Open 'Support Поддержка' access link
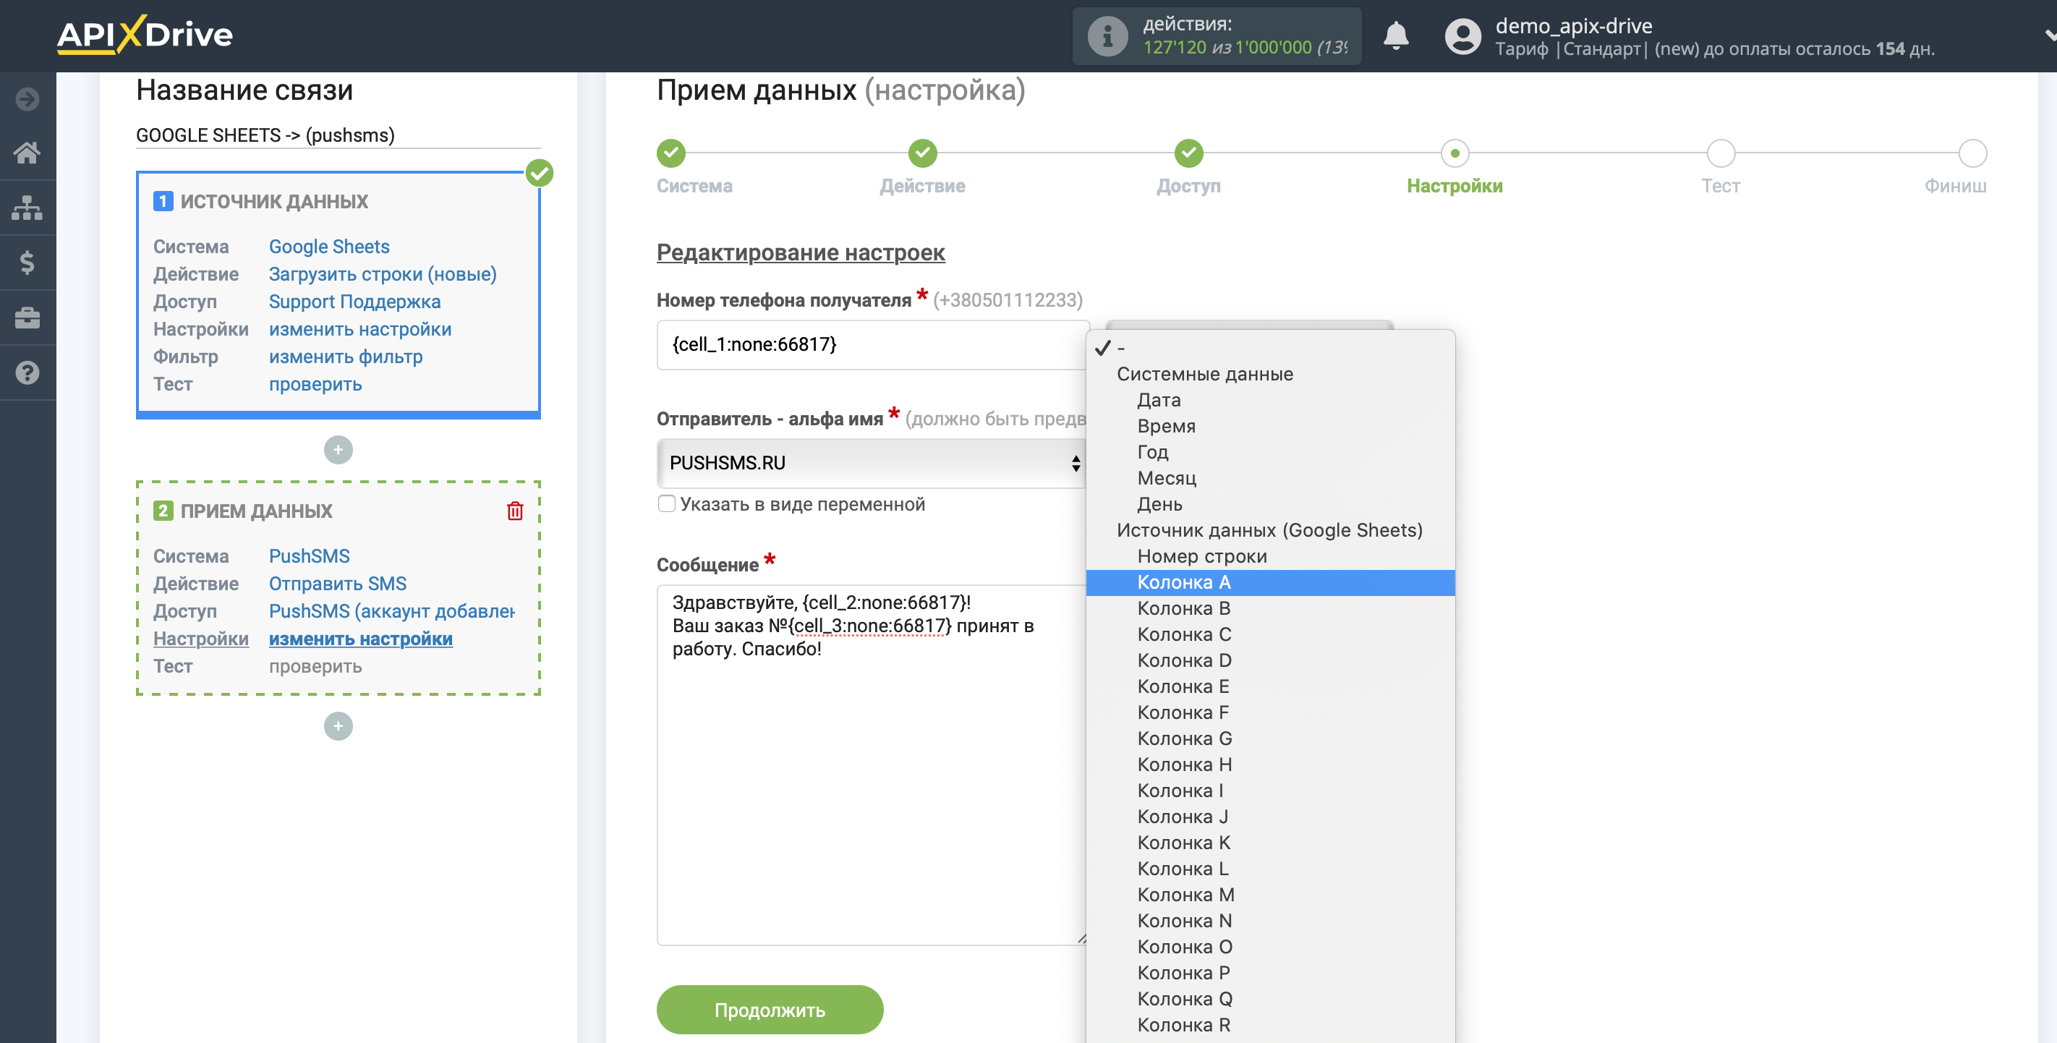Viewport: 2057px width, 1043px height. 354,302
